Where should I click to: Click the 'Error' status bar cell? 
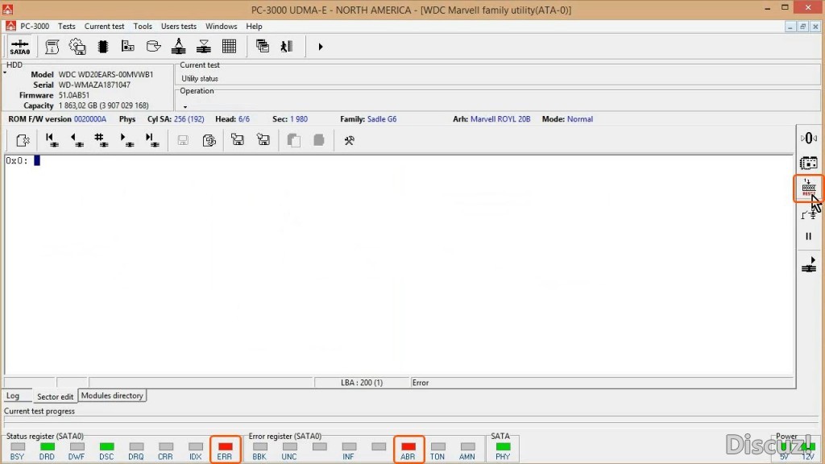coord(602,383)
